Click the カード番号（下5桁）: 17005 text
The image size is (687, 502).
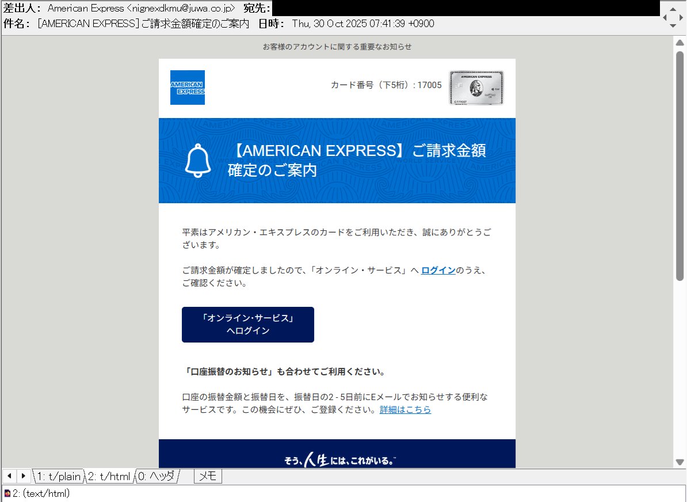point(386,85)
